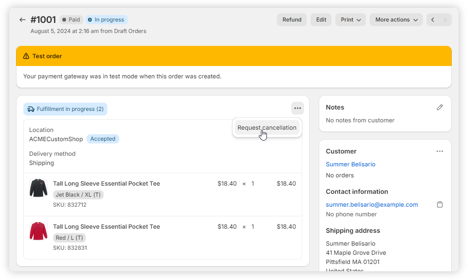Open the Red tee product thumbnail
This screenshot has height=280, width=471.
[x=39, y=231]
